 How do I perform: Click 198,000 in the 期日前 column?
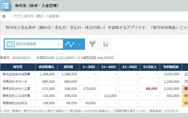pyautogui.click(x=71, y=96)
